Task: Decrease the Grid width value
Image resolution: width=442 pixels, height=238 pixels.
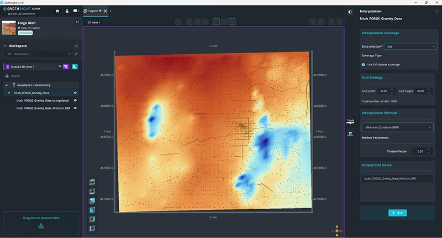Action: coord(392,92)
